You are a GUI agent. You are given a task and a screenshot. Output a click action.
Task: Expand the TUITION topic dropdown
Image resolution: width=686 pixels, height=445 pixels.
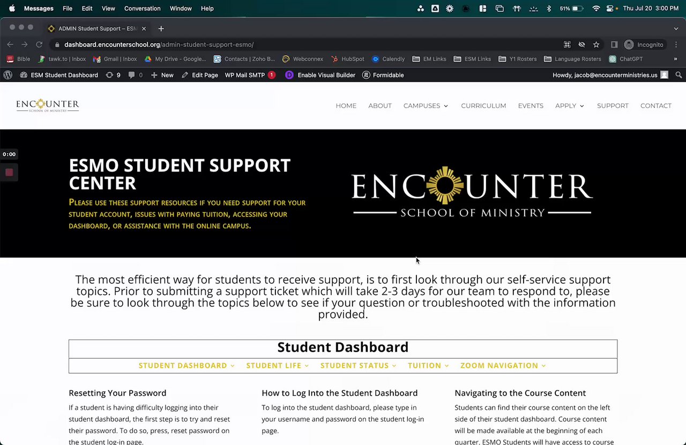tap(428, 365)
